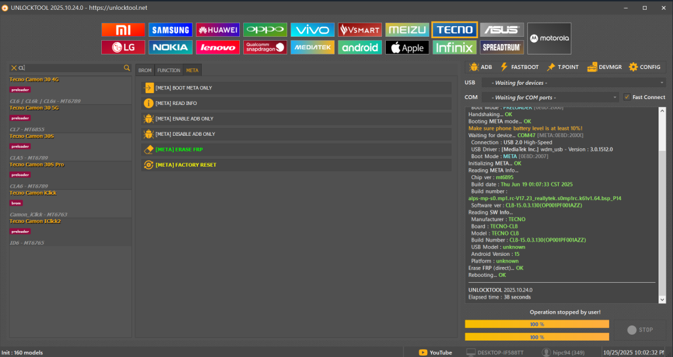The height and width of the screenshot is (357, 673).
Task: Click the lower 100 % progress bar
Action: click(x=537, y=337)
